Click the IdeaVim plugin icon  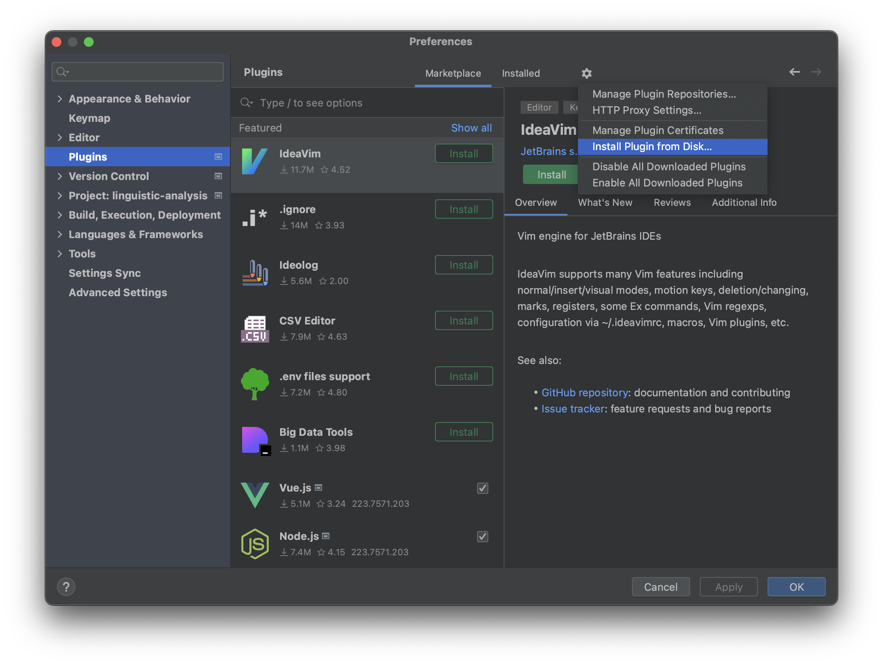(254, 161)
